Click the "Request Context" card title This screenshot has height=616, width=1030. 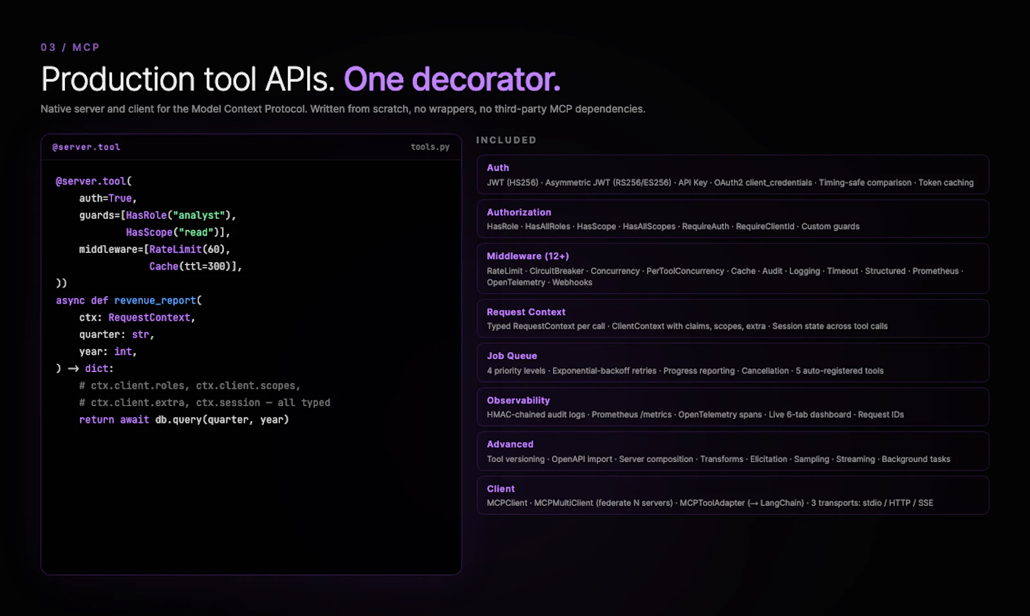coord(526,312)
